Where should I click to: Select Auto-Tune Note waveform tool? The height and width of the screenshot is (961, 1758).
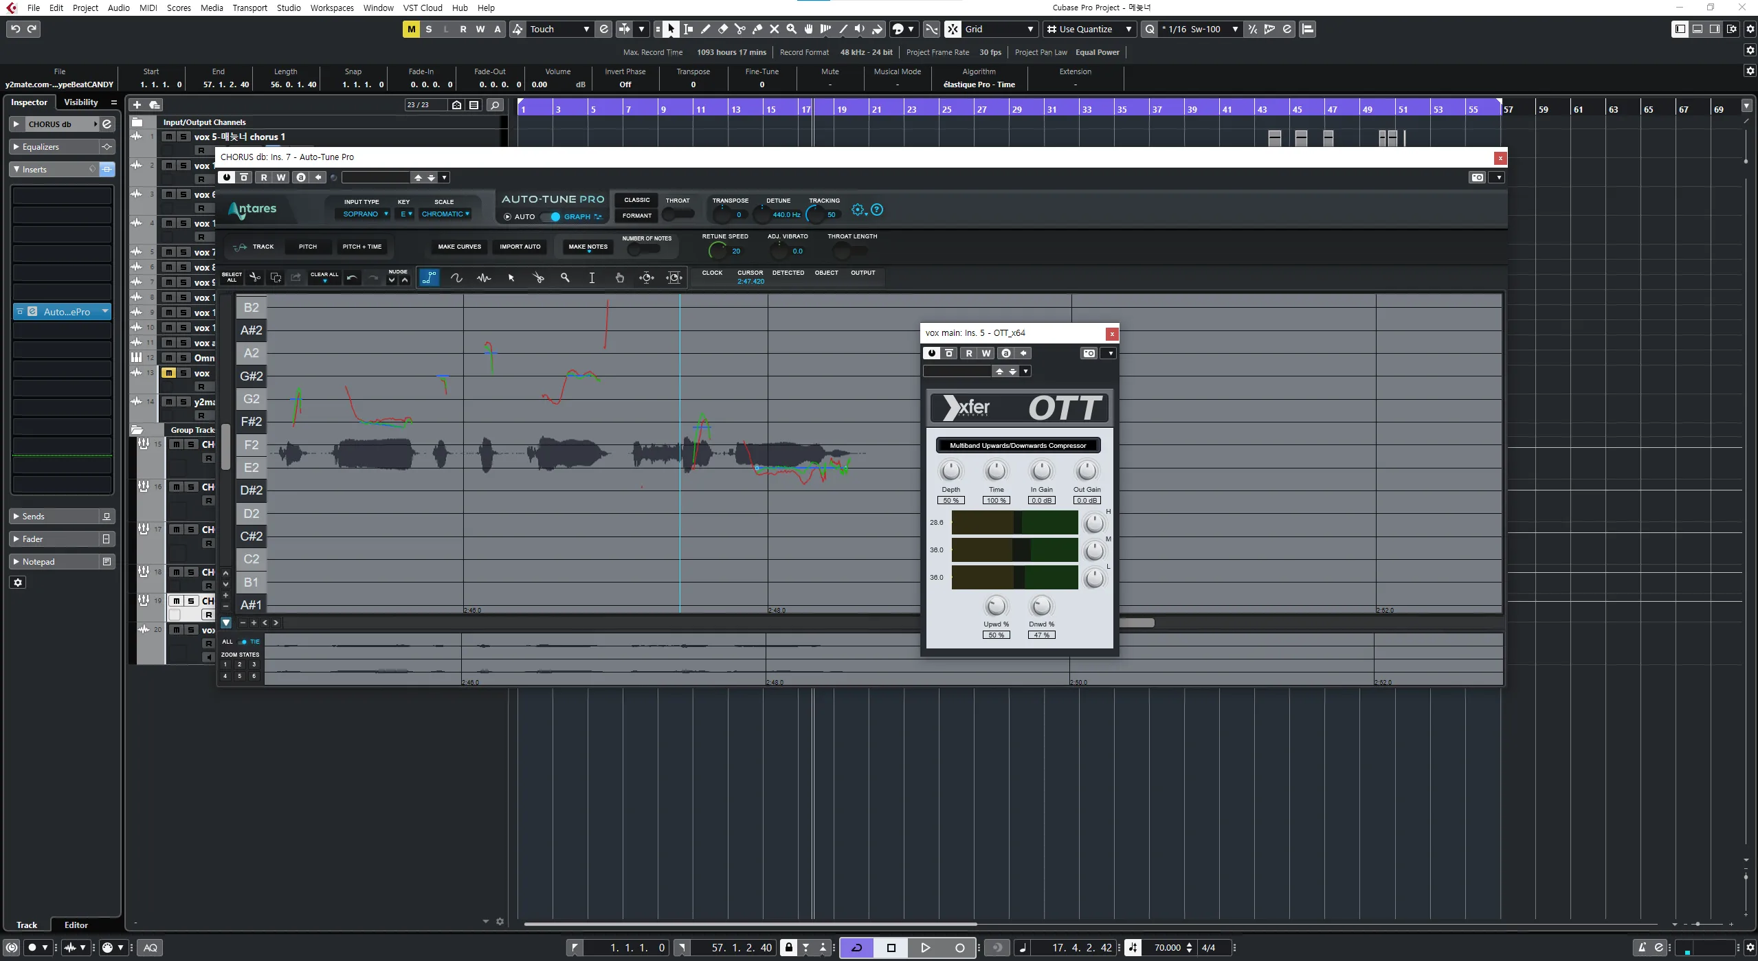point(484,278)
